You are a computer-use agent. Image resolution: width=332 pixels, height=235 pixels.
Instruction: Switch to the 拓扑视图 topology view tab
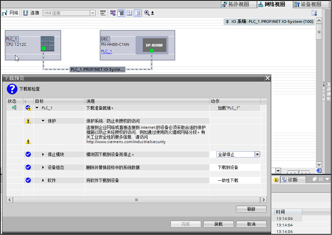pos(239,4)
